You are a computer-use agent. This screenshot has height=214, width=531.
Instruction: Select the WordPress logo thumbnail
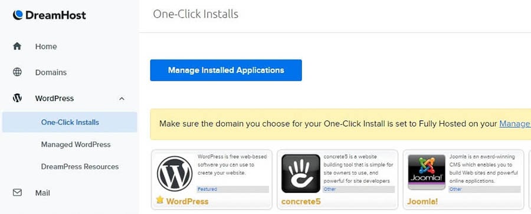tap(175, 173)
